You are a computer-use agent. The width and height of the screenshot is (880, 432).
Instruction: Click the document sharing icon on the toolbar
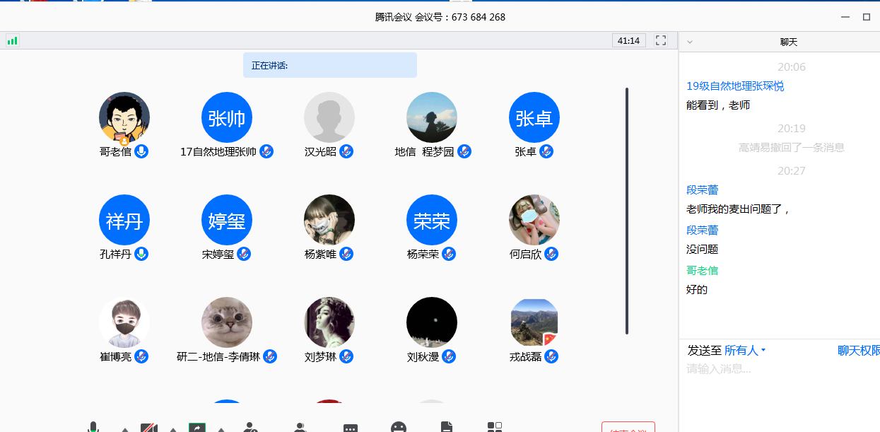click(447, 427)
